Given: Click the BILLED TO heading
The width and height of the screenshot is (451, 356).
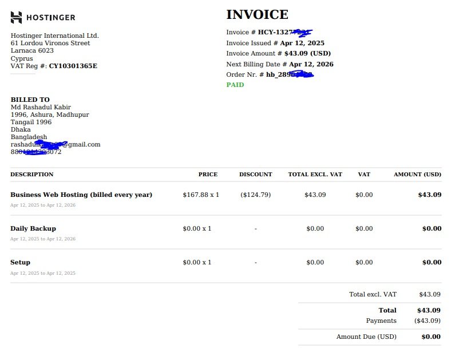Looking at the screenshot, I should (30, 100).
